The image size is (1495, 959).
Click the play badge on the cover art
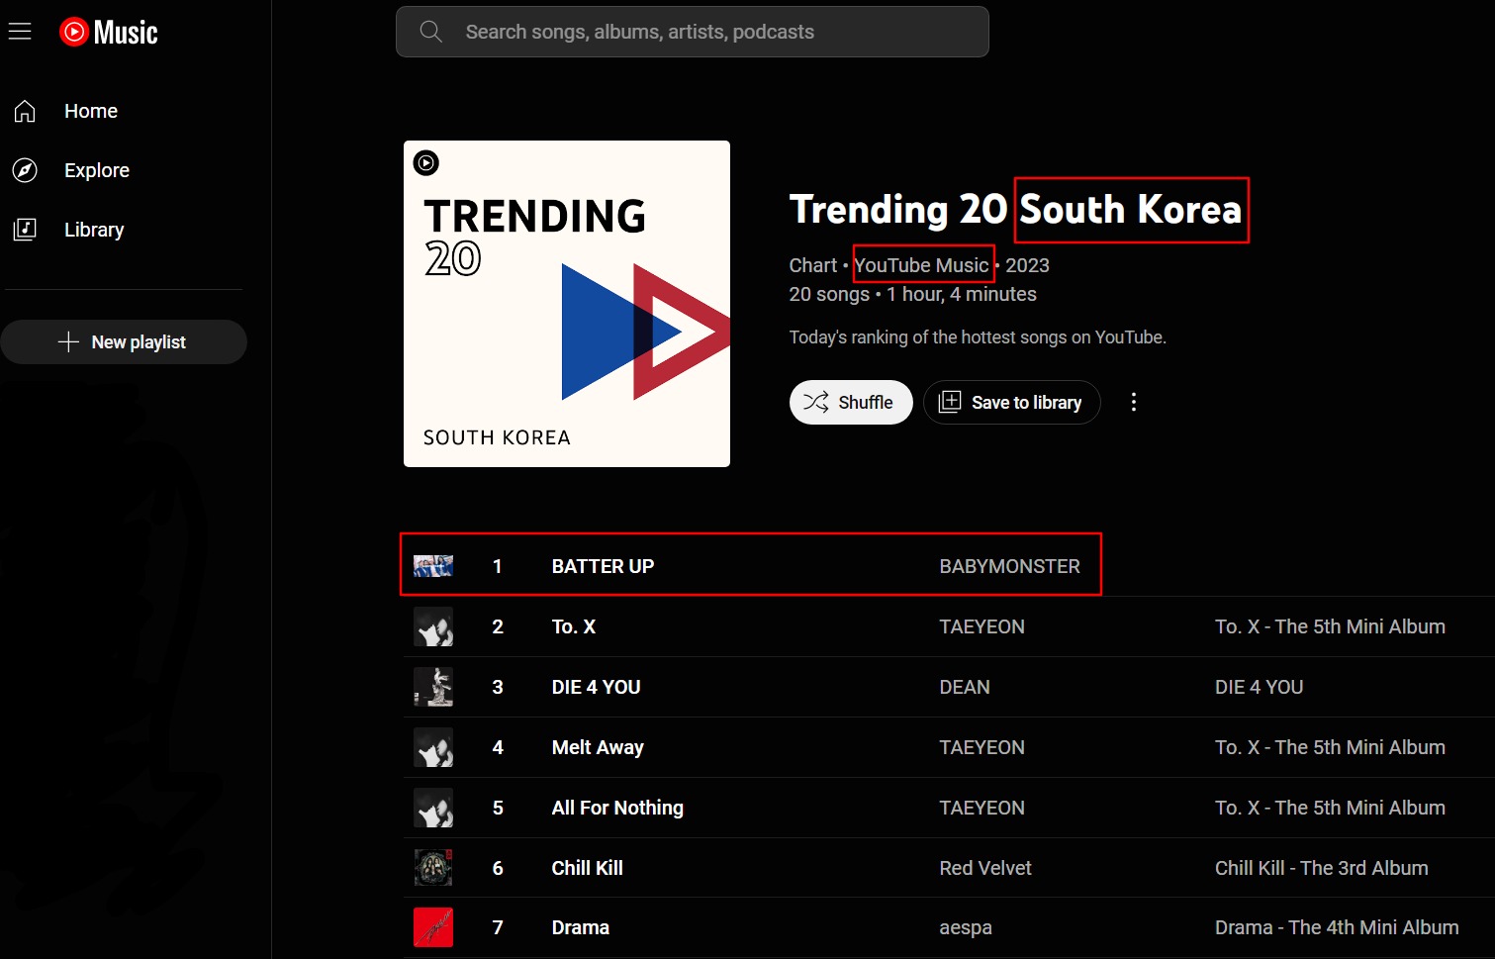426,163
